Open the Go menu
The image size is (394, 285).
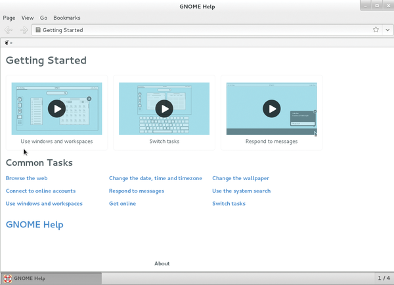click(43, 18)
